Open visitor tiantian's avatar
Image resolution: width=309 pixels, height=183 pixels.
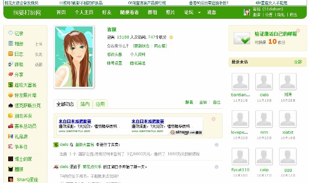240,81
